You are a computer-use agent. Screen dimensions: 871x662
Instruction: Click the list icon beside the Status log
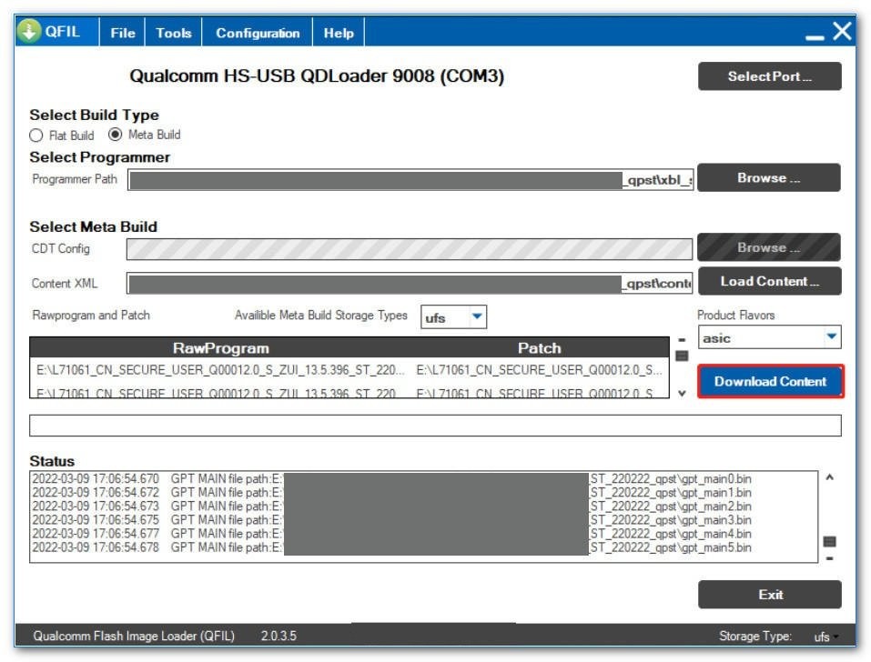[829, 541]
